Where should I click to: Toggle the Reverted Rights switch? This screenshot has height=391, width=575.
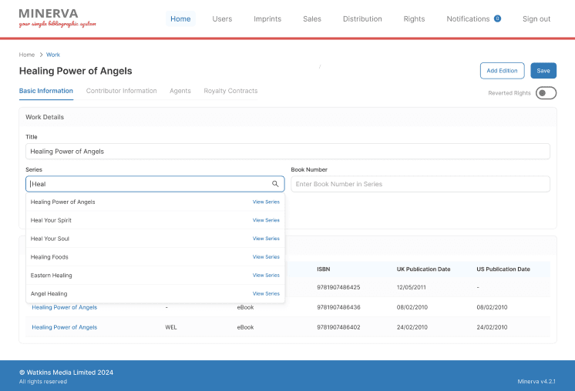[546, 93]
